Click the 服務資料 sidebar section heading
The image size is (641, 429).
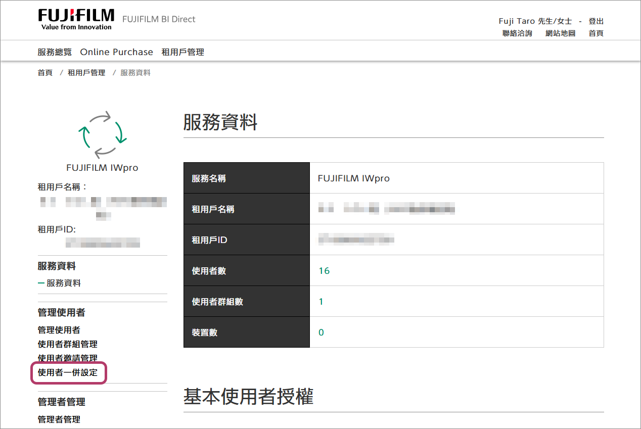click(x=57, y=266)
